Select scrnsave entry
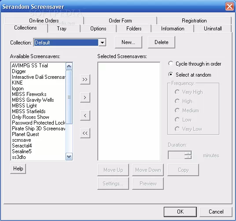 38,140
